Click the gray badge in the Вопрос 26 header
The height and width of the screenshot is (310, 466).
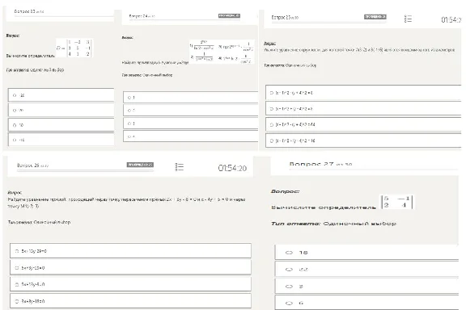140,165
